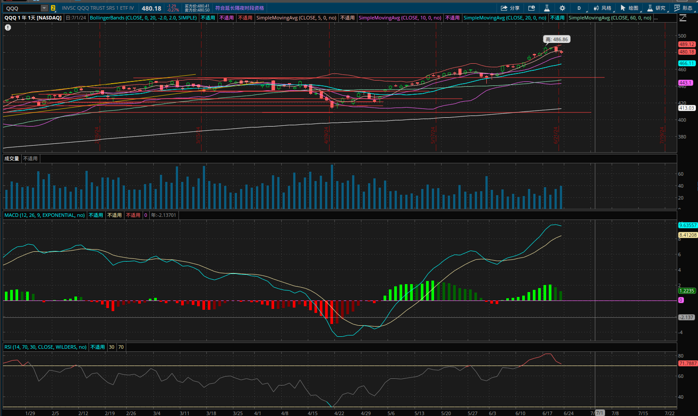This screenshot has height=416, width=698.
Task: Open the 风格 style menu
Action: coord(602,8)
